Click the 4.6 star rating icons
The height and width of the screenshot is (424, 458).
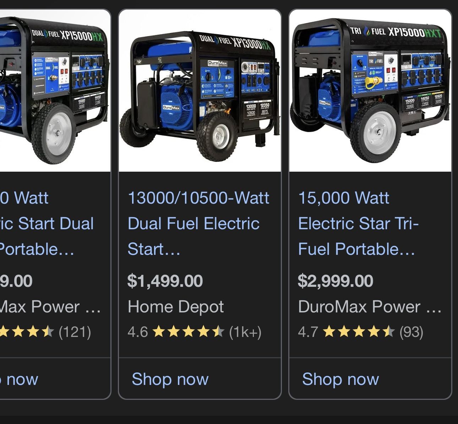(189, 332)
